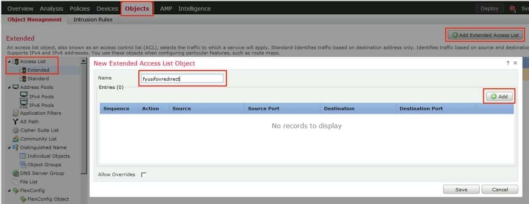This screenshot has width=529, height=204.
Task: Click the sidebar scroll-up arrow
Action: click(84, 61)
